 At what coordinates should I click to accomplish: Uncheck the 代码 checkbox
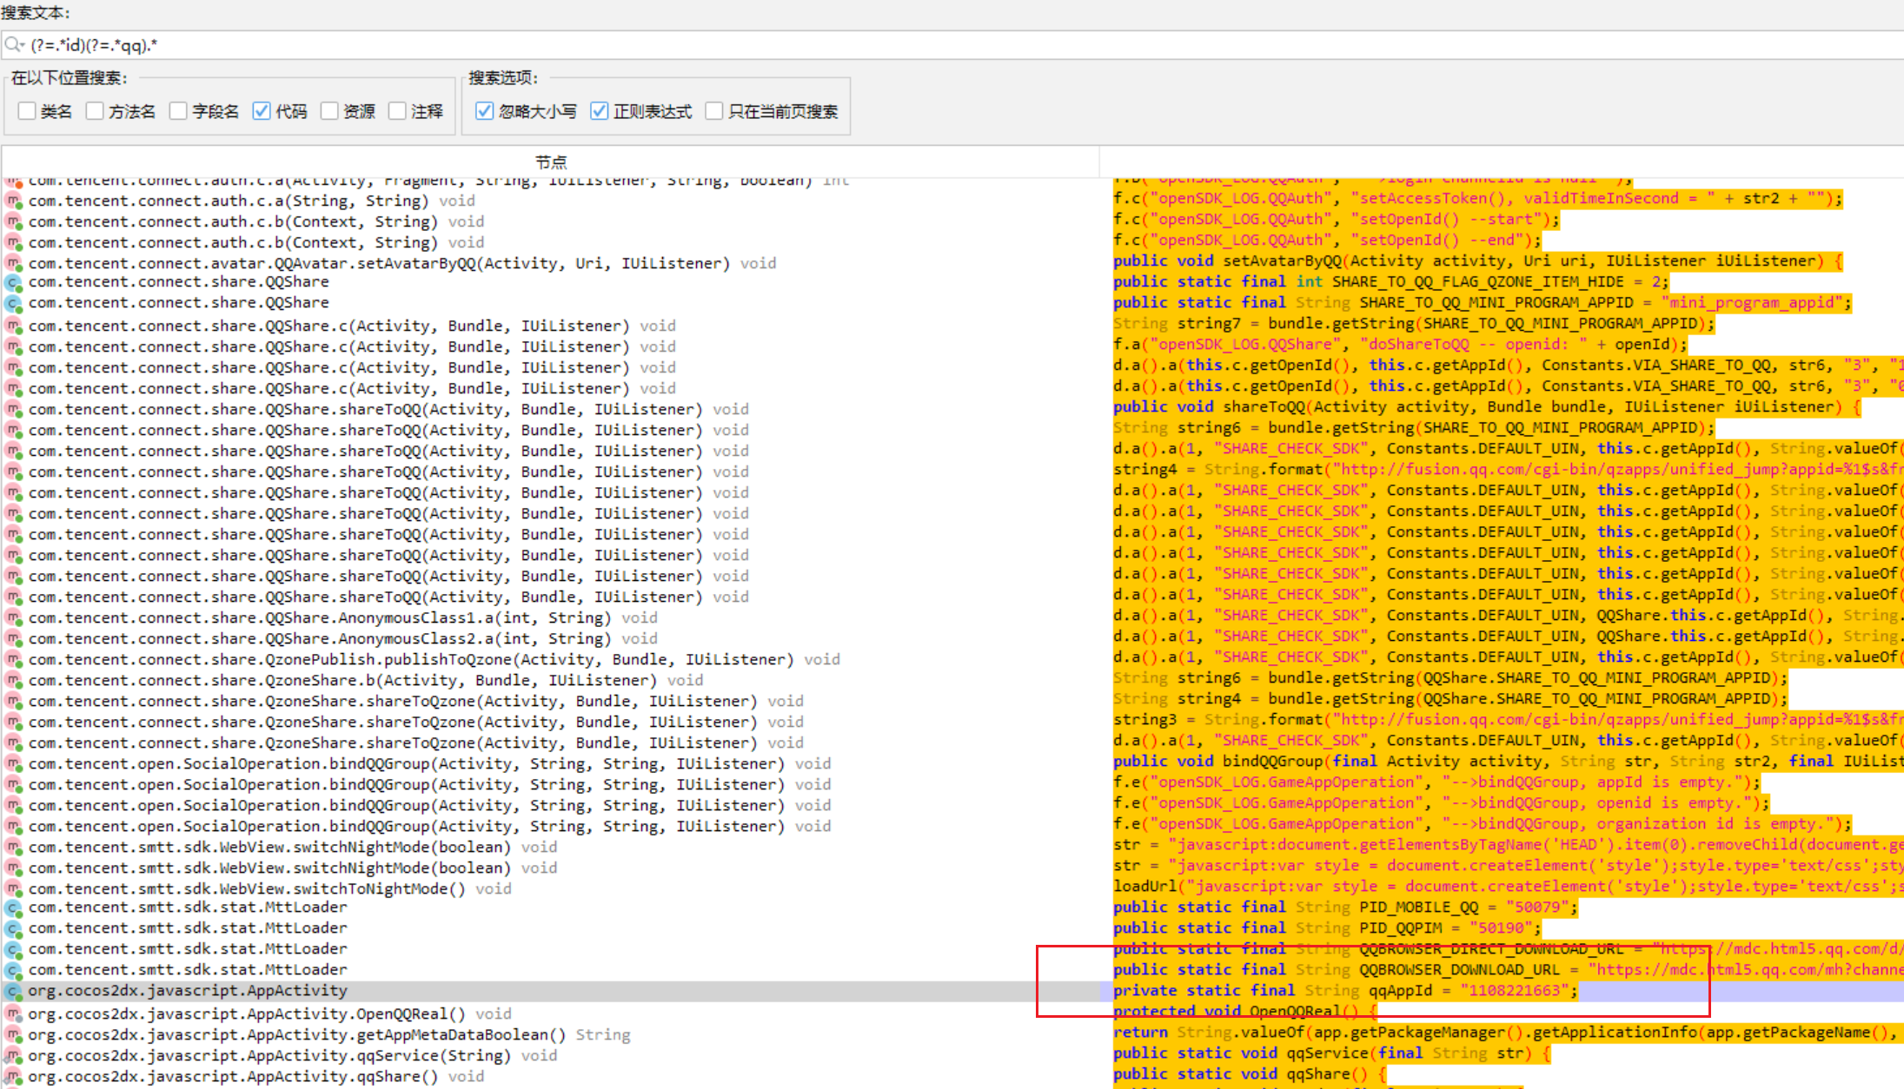[x=262, y=111]
